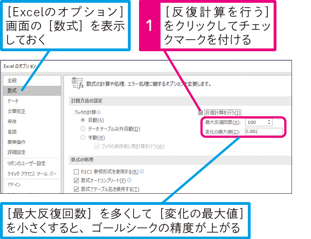Click the Excel のオプション window title
The image size is (311, 239).
click(x=19, y=66)
